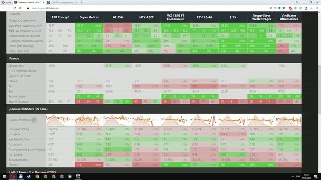The image size is (321, 180).
Task: Open the Opera tab search icon
Action: [x=297, y=2]
